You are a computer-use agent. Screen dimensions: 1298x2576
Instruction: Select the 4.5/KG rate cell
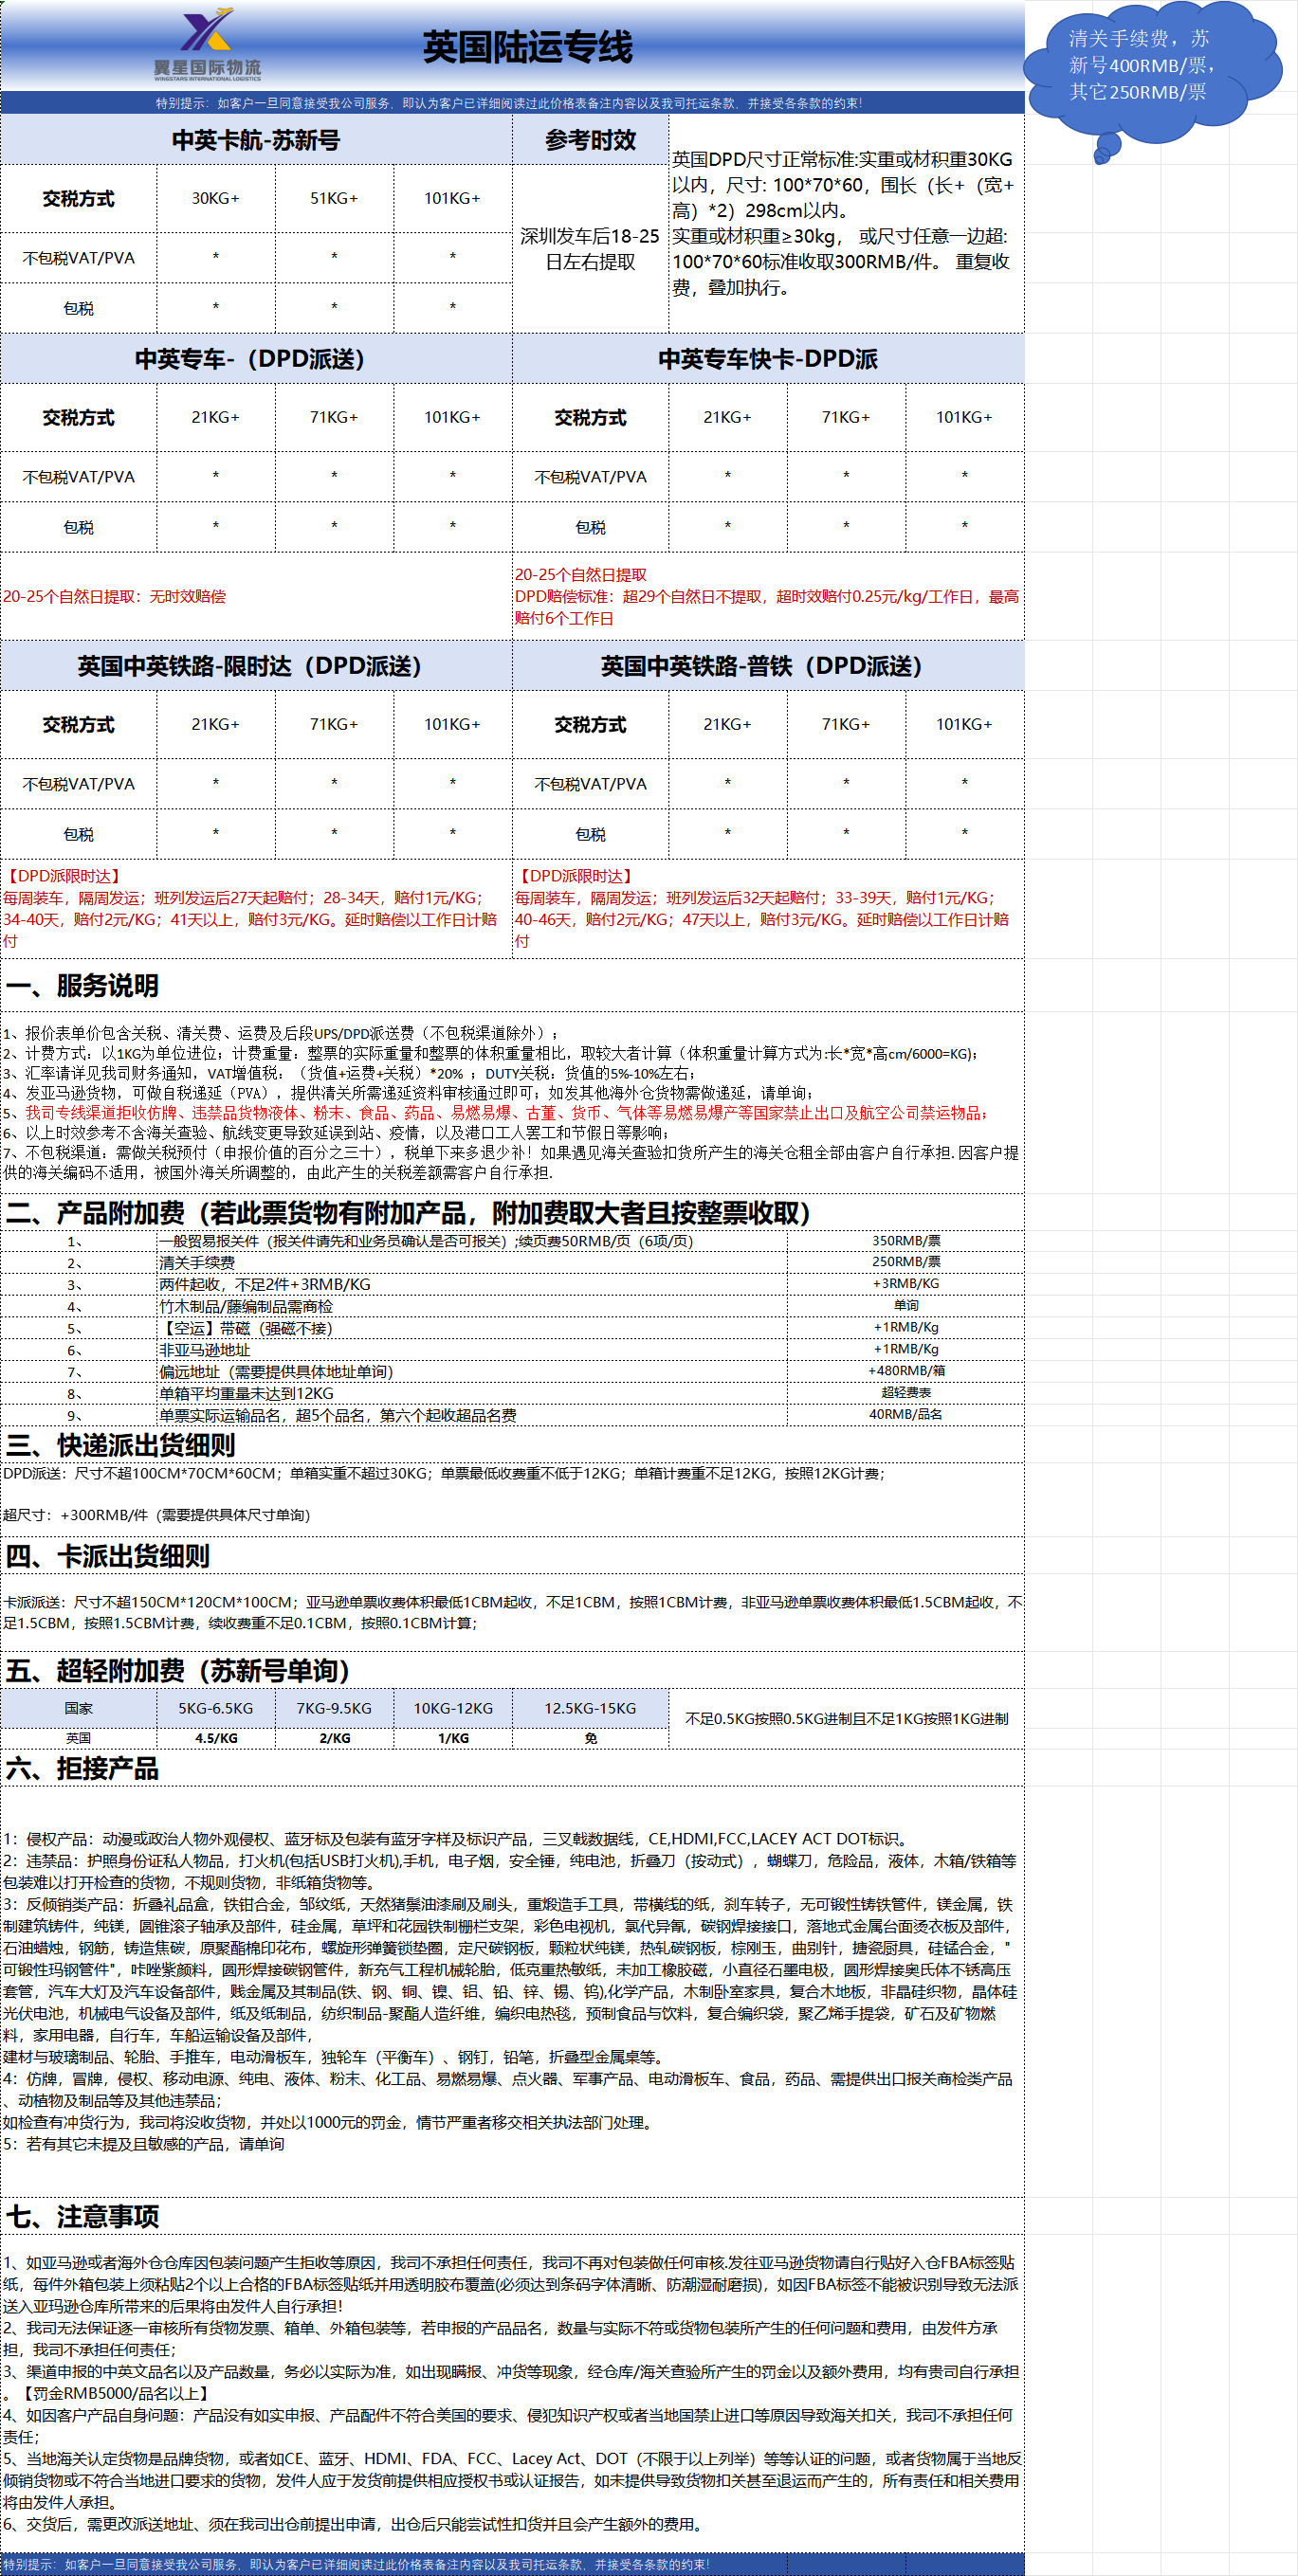click(216, 1739)
